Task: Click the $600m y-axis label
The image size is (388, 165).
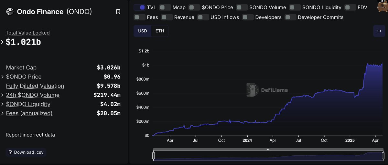Action: (143, 93)
